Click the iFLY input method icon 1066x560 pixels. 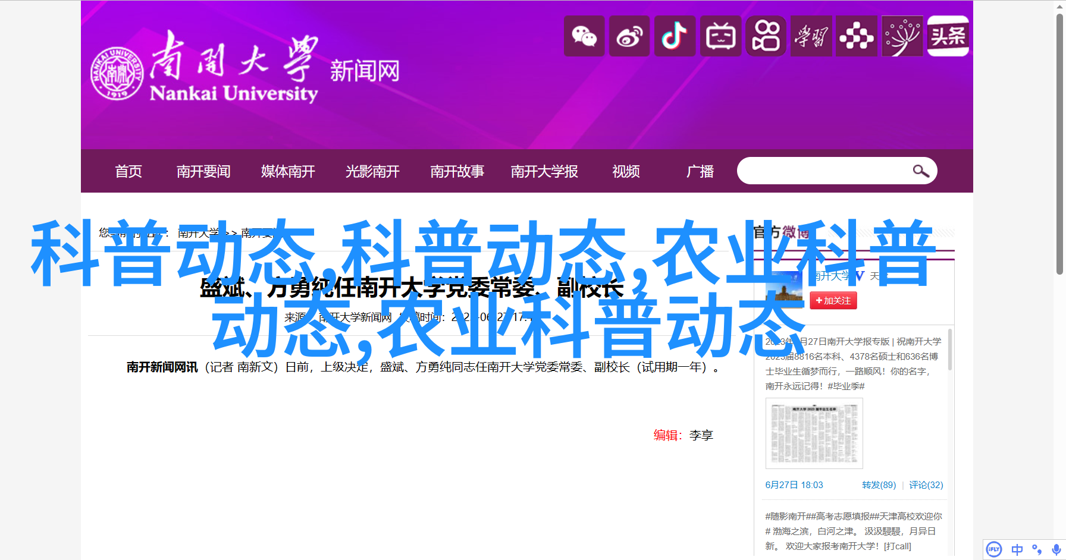[x=994, y=549]
